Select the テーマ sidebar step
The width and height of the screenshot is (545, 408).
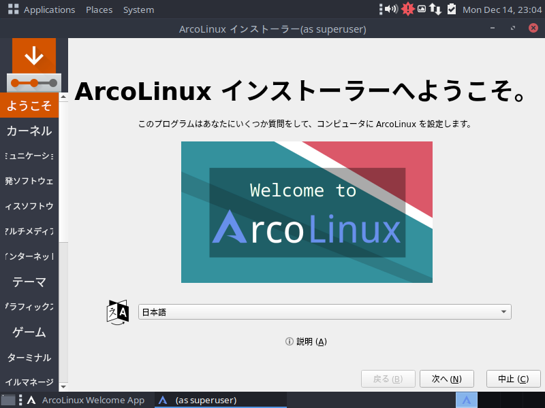pos(29,282)
